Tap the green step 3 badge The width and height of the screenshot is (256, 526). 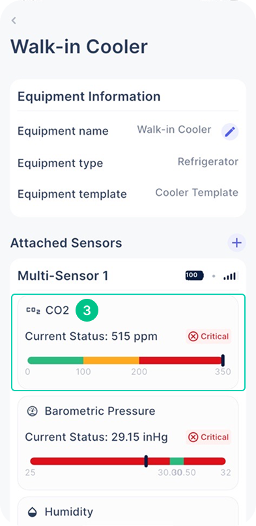point(87,311)
